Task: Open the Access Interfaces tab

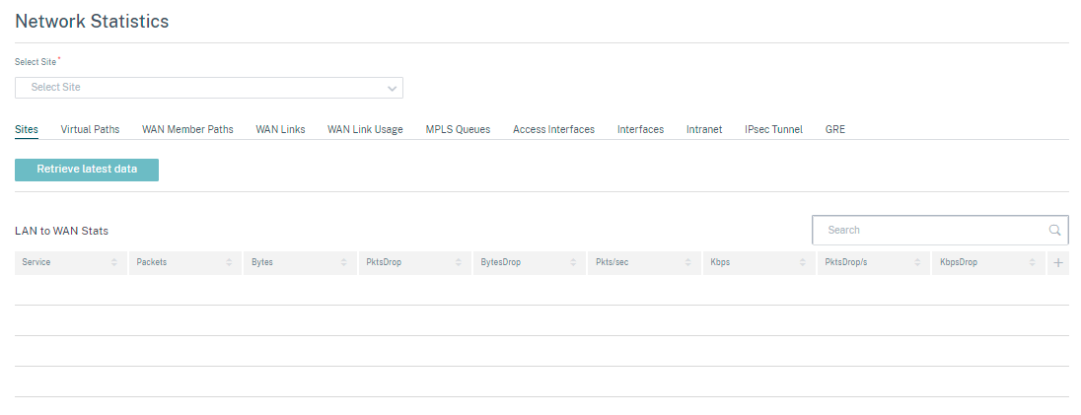Action: coord(553,129)
